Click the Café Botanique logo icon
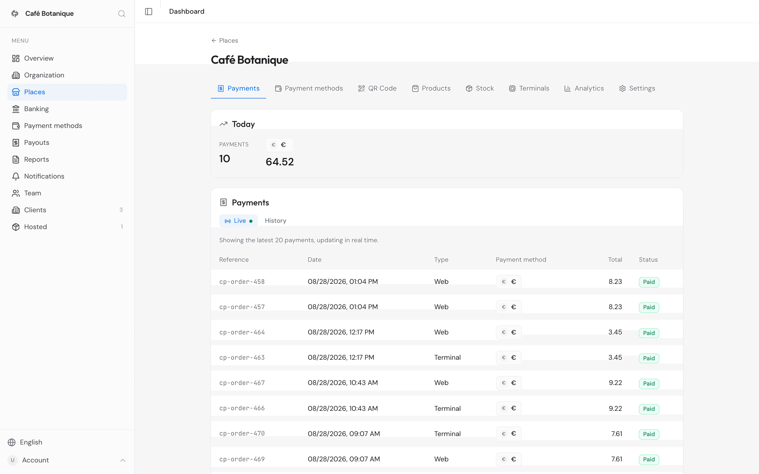759x474 pixels. tap(15, 13)
